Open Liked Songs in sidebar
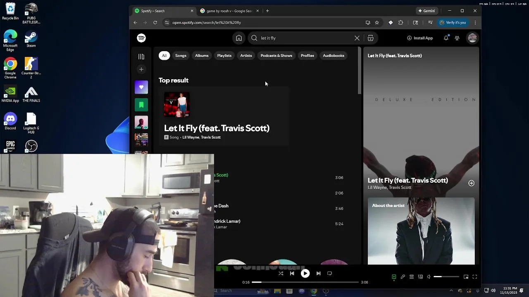This screenshot has width=529, height=297. coord(141,87)
